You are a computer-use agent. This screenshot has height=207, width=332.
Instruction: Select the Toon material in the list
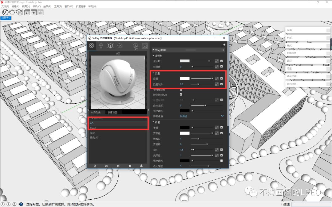93,133
